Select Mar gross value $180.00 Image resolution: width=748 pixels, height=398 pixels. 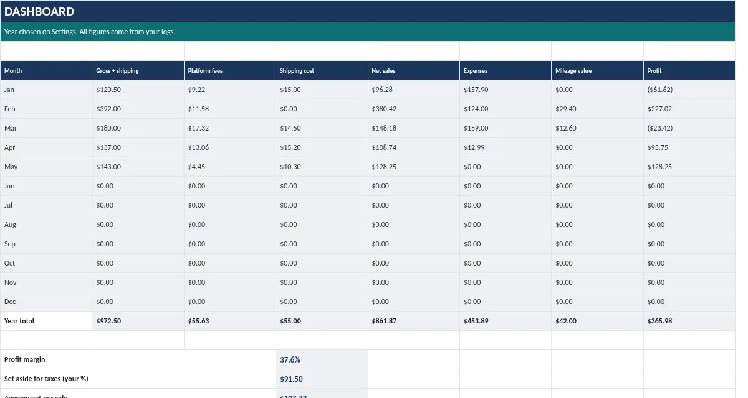click(x=138, y=128)
